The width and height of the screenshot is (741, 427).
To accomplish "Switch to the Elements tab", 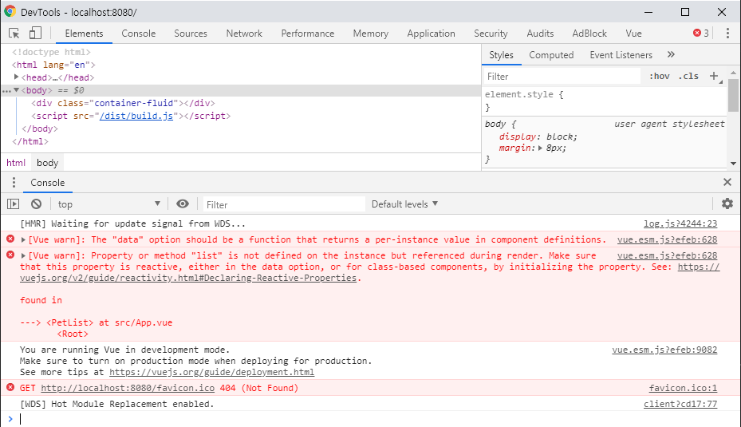I will (x=84, y=34).
